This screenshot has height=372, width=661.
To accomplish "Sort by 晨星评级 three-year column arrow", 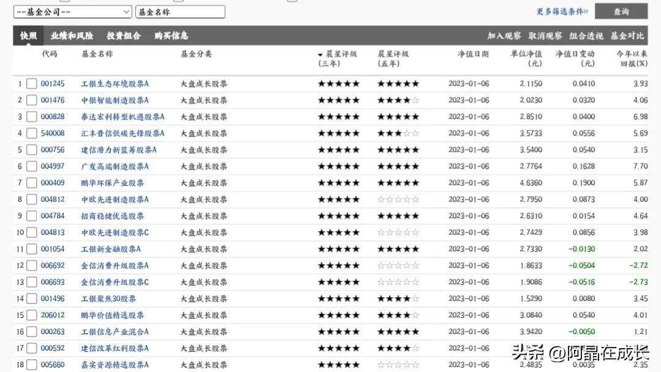I will click(320, 55).
